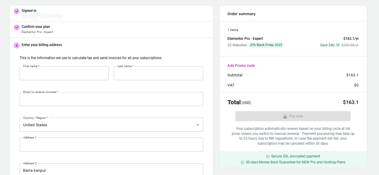
Task: Click the email to receive invoices field
Action: [x=111, y=99]
